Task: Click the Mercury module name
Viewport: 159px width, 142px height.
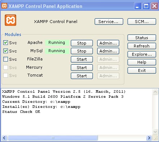Action: point(34,68)
